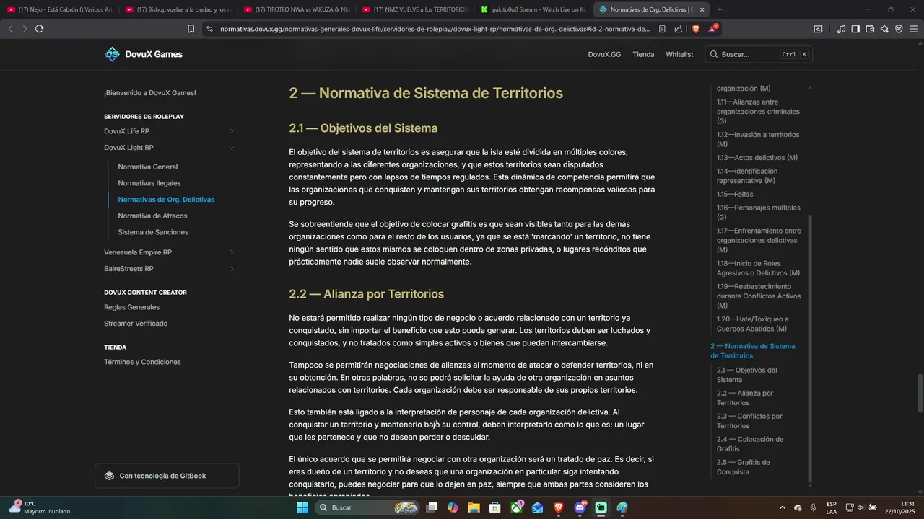Viewport: 924px width, 519px height.
Task: Switch to the pakito0o0 Stream tab
Action: click(x=533, y=9)
